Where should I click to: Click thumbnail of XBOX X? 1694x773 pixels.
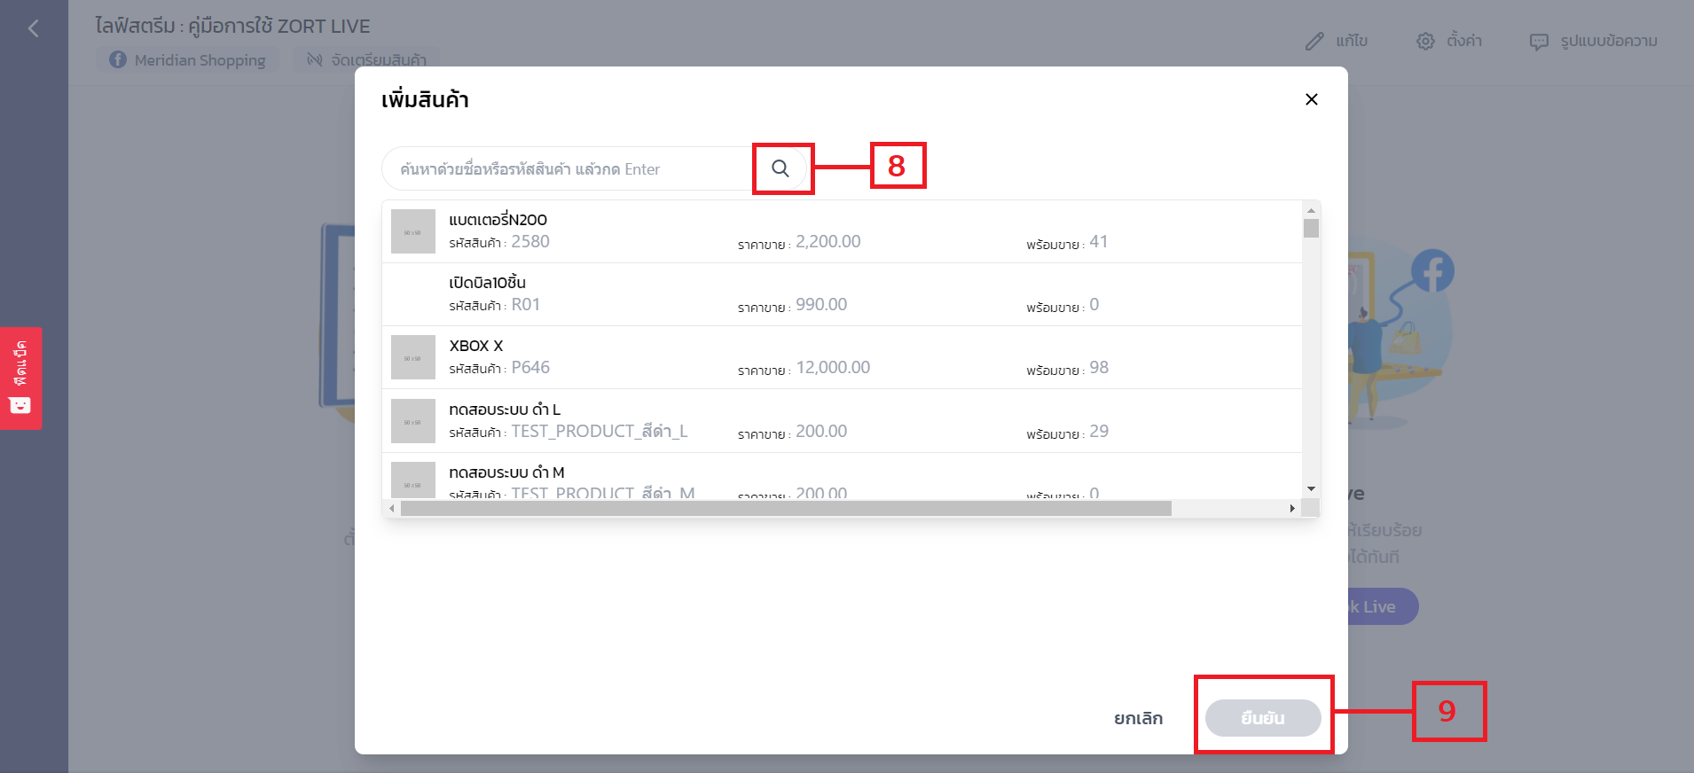(x=413, y=357)
